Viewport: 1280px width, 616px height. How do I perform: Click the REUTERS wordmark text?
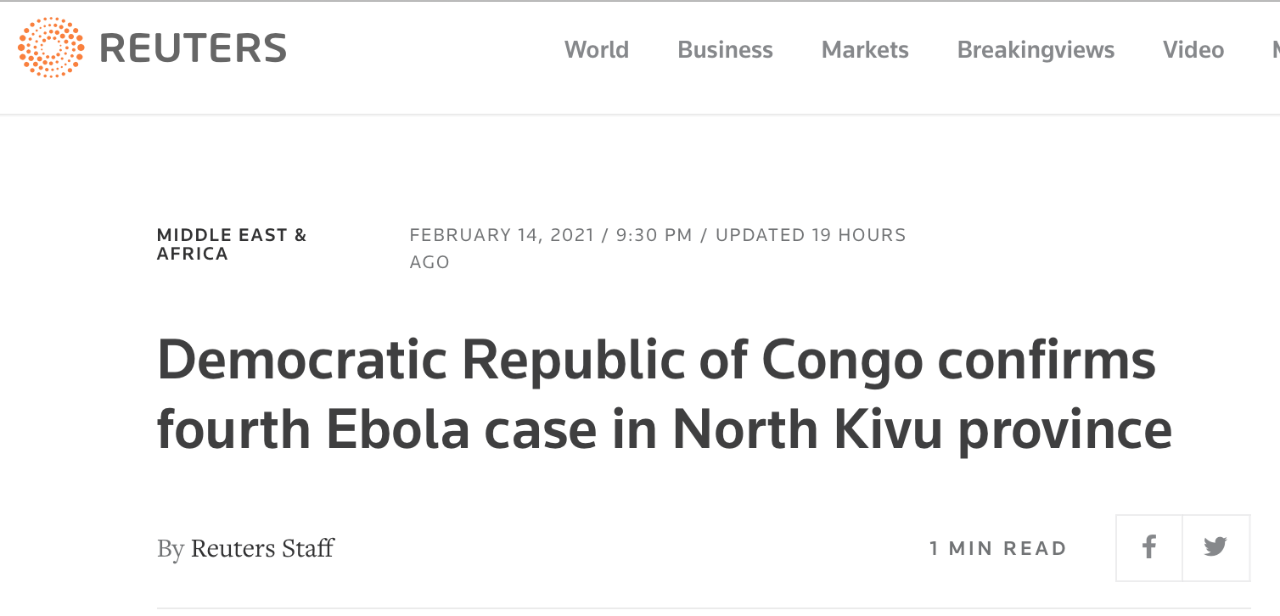tap(194, 49)
